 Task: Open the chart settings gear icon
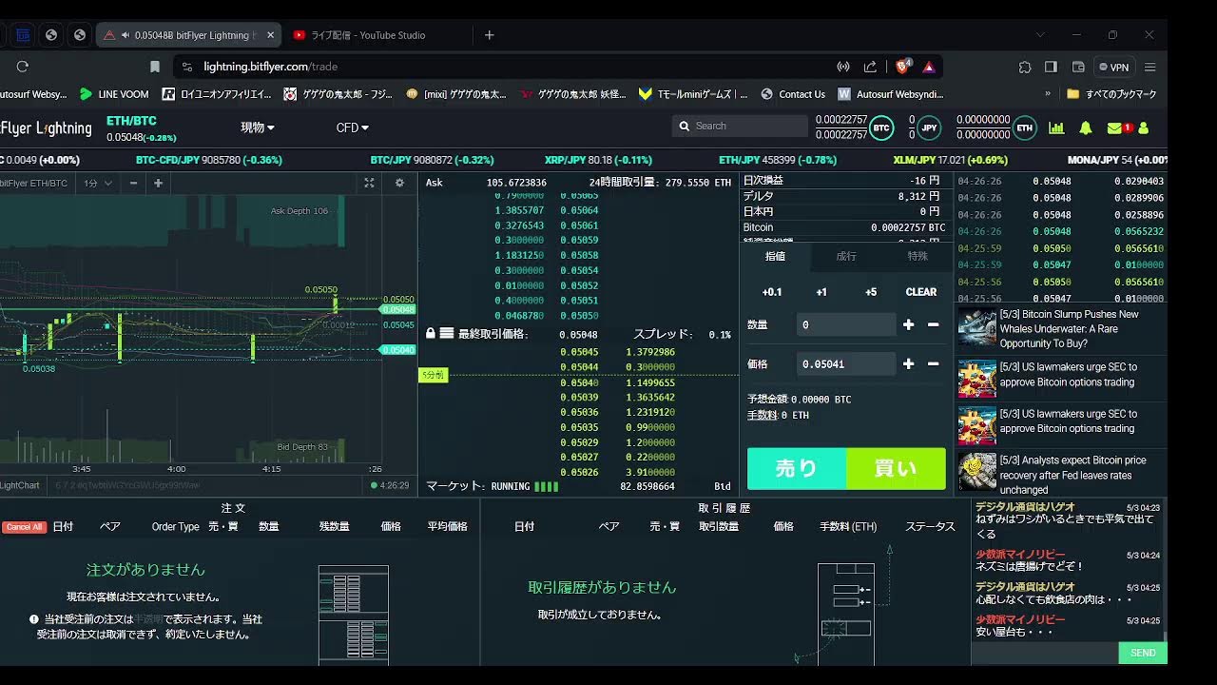coord(399,183)
